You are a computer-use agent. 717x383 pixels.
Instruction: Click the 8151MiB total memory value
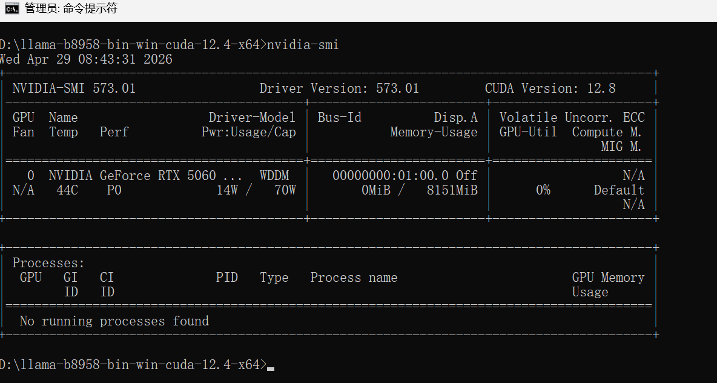tap(452, 190)
